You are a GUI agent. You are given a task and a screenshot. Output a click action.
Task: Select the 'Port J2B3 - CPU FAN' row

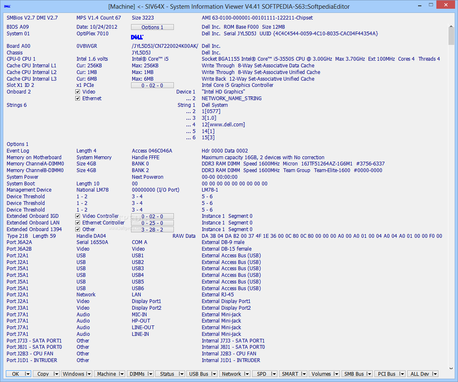click(30, 354)
